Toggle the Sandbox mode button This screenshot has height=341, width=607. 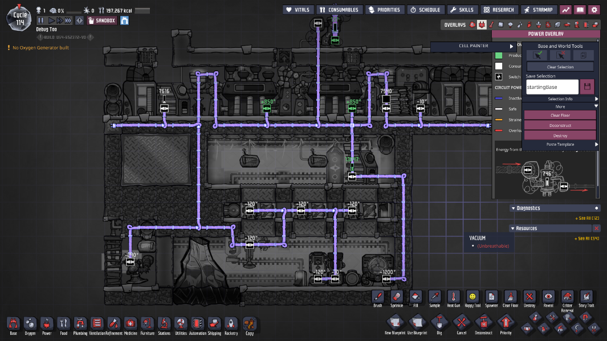[101, 20]
